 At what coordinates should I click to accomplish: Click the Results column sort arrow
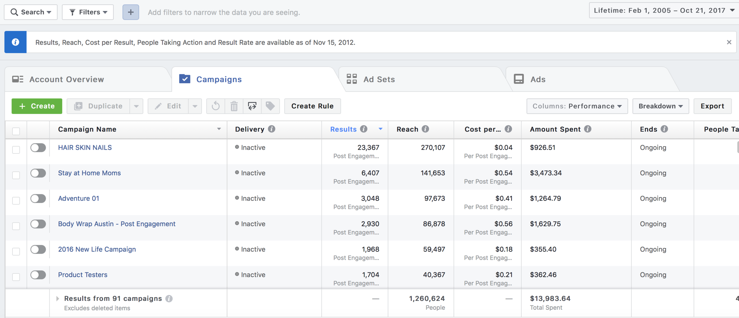pos(380,129)
